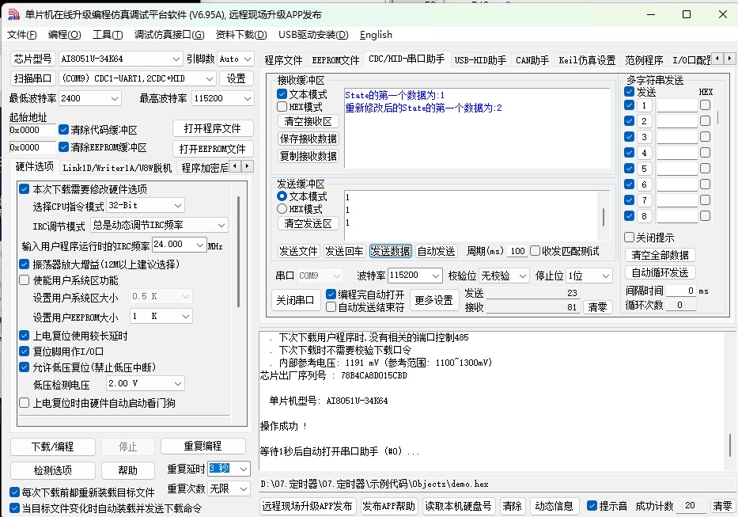Open the 编程(O) menu
The image size is (738, 517).
click(x=65, y=34)
